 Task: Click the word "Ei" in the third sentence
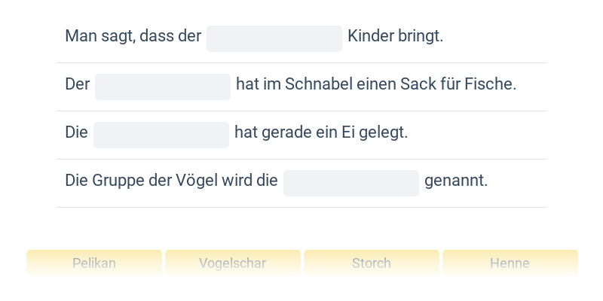pos(348,132)
